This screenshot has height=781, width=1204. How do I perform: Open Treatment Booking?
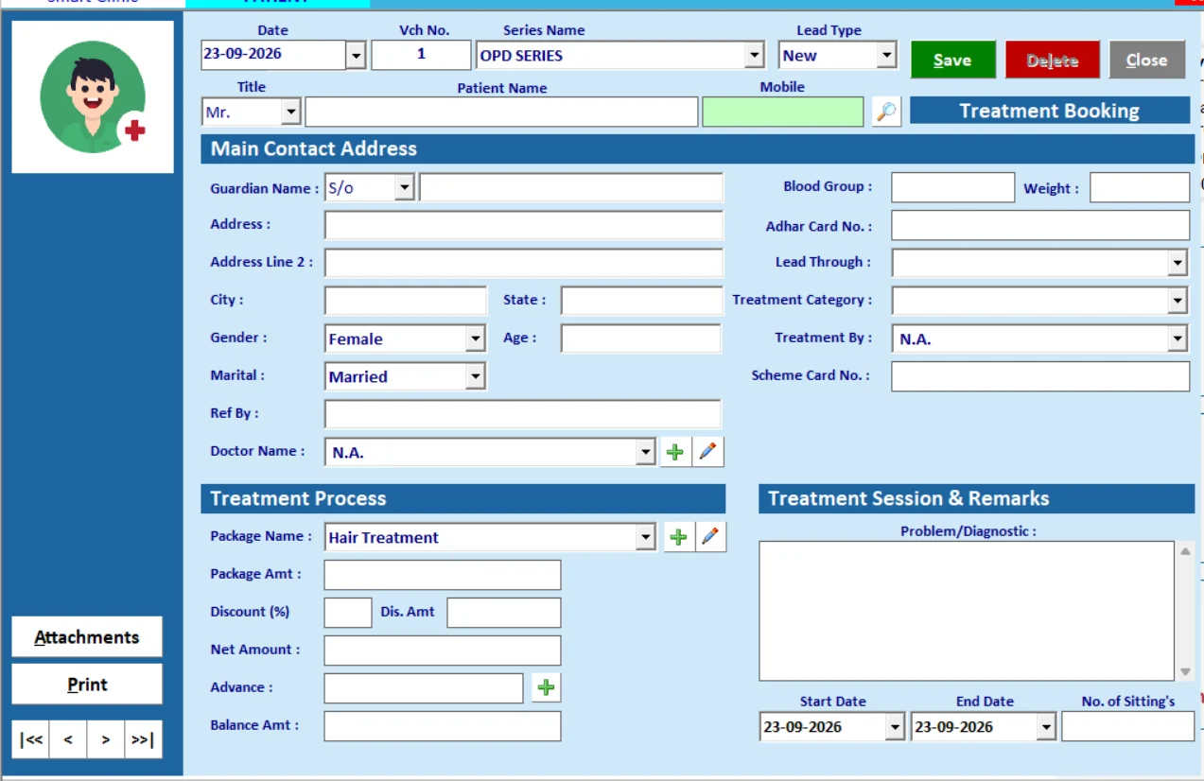pyautogui.click(x=1050, y=111)
